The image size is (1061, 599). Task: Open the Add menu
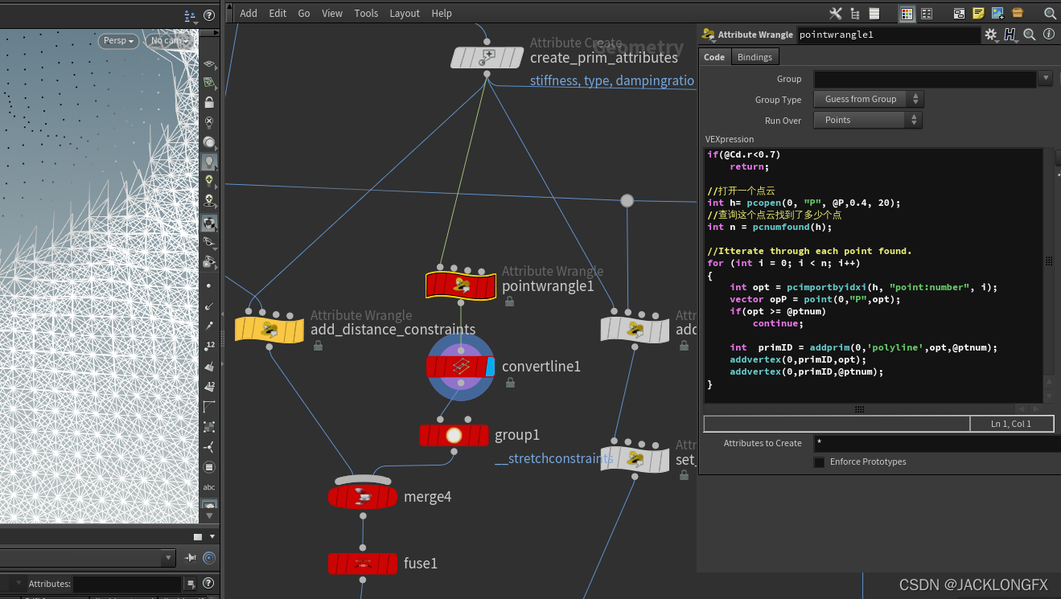[249, 13]
